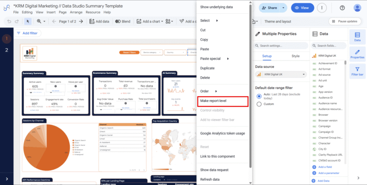This screenshot has width=367, height=185.
Task: Click the Share button
Action: (270, 8)
